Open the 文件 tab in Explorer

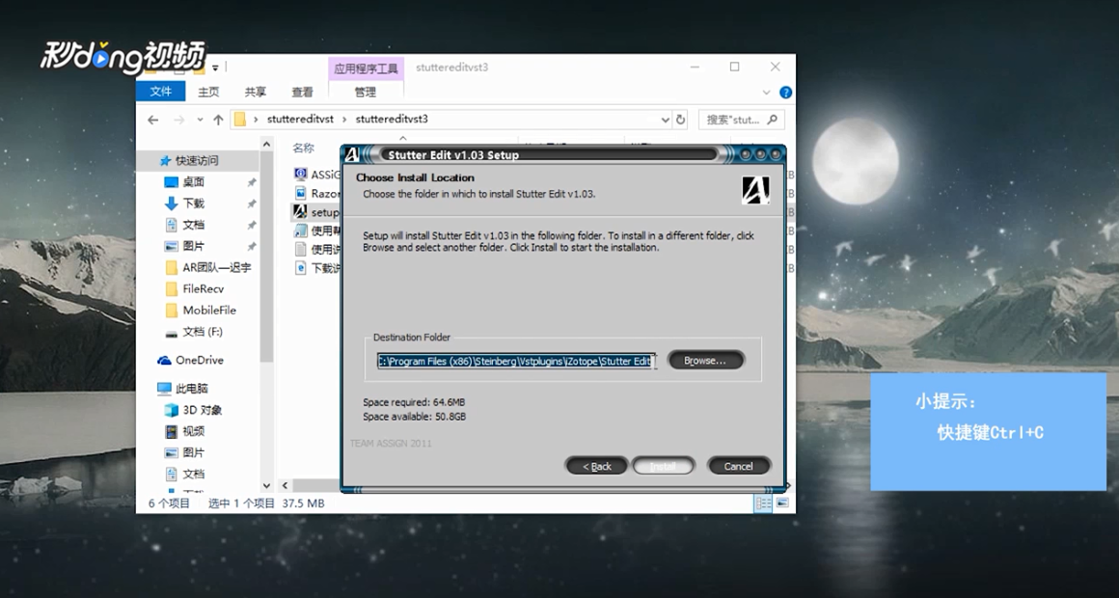point(160,92)
